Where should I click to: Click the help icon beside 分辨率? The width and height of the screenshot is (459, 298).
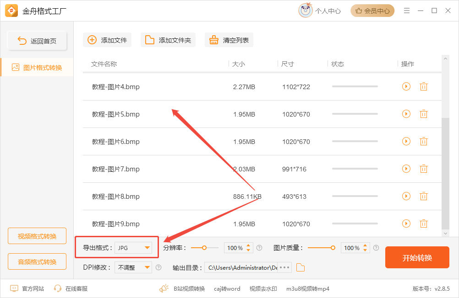point(259,248)
